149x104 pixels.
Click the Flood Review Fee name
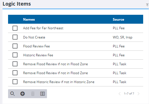point(36,46)
